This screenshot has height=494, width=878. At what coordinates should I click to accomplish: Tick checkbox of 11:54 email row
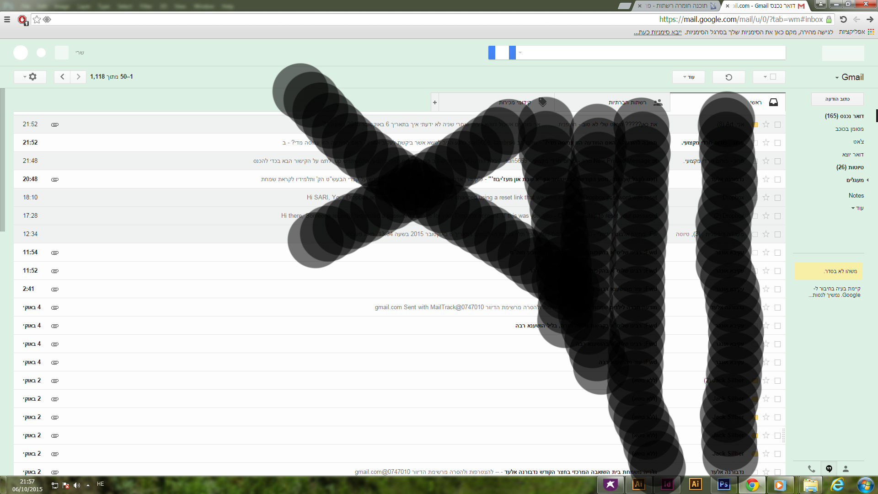coord(777,252)
